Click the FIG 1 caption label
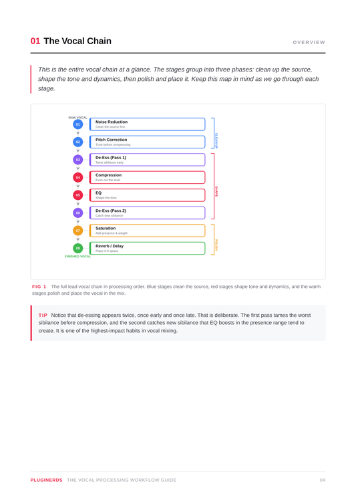Screen dimensions: 356x504 (x=39, y=286)
